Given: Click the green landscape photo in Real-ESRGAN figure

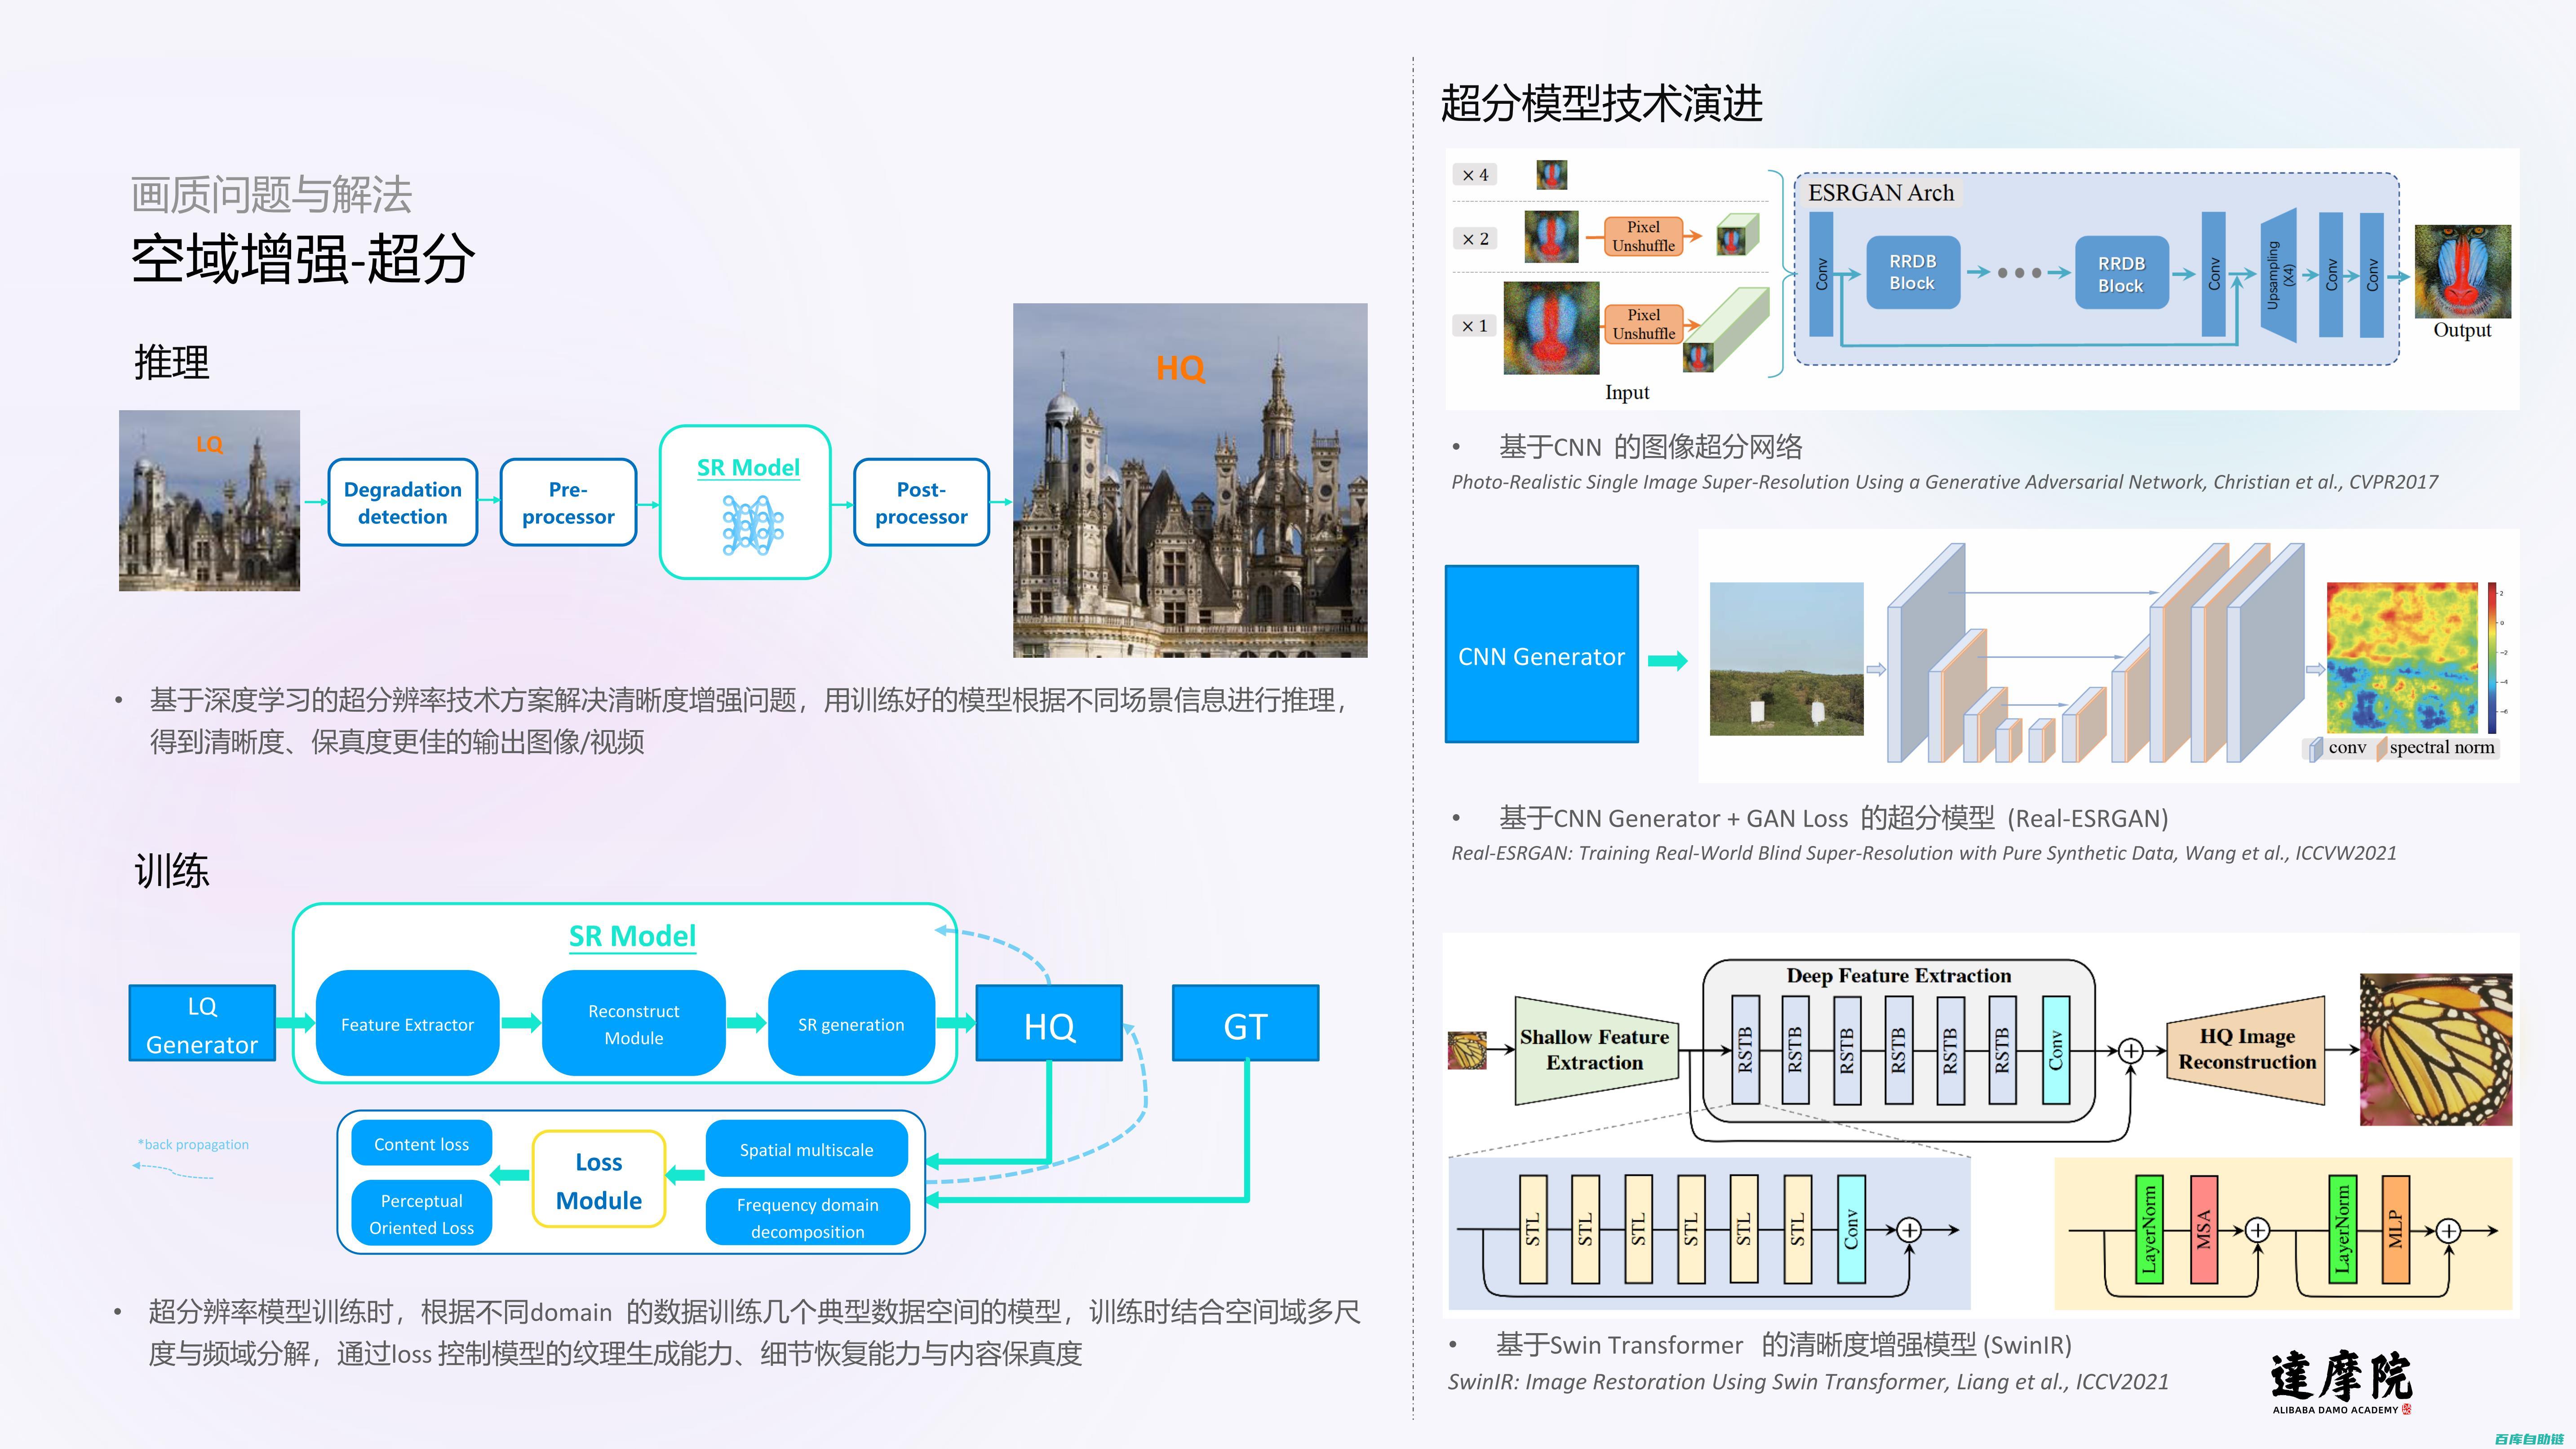Looking at the screenshot, I should pos(1786,659).
